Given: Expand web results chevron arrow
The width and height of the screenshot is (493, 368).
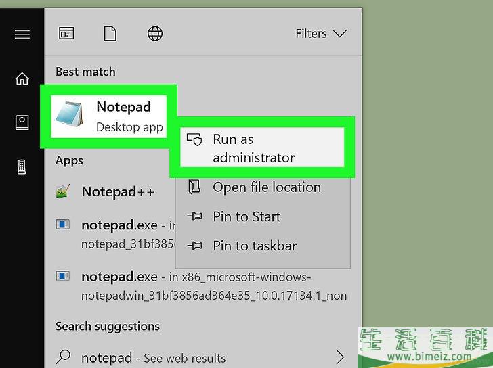Looking at the screenshot, I should [340, 357].
